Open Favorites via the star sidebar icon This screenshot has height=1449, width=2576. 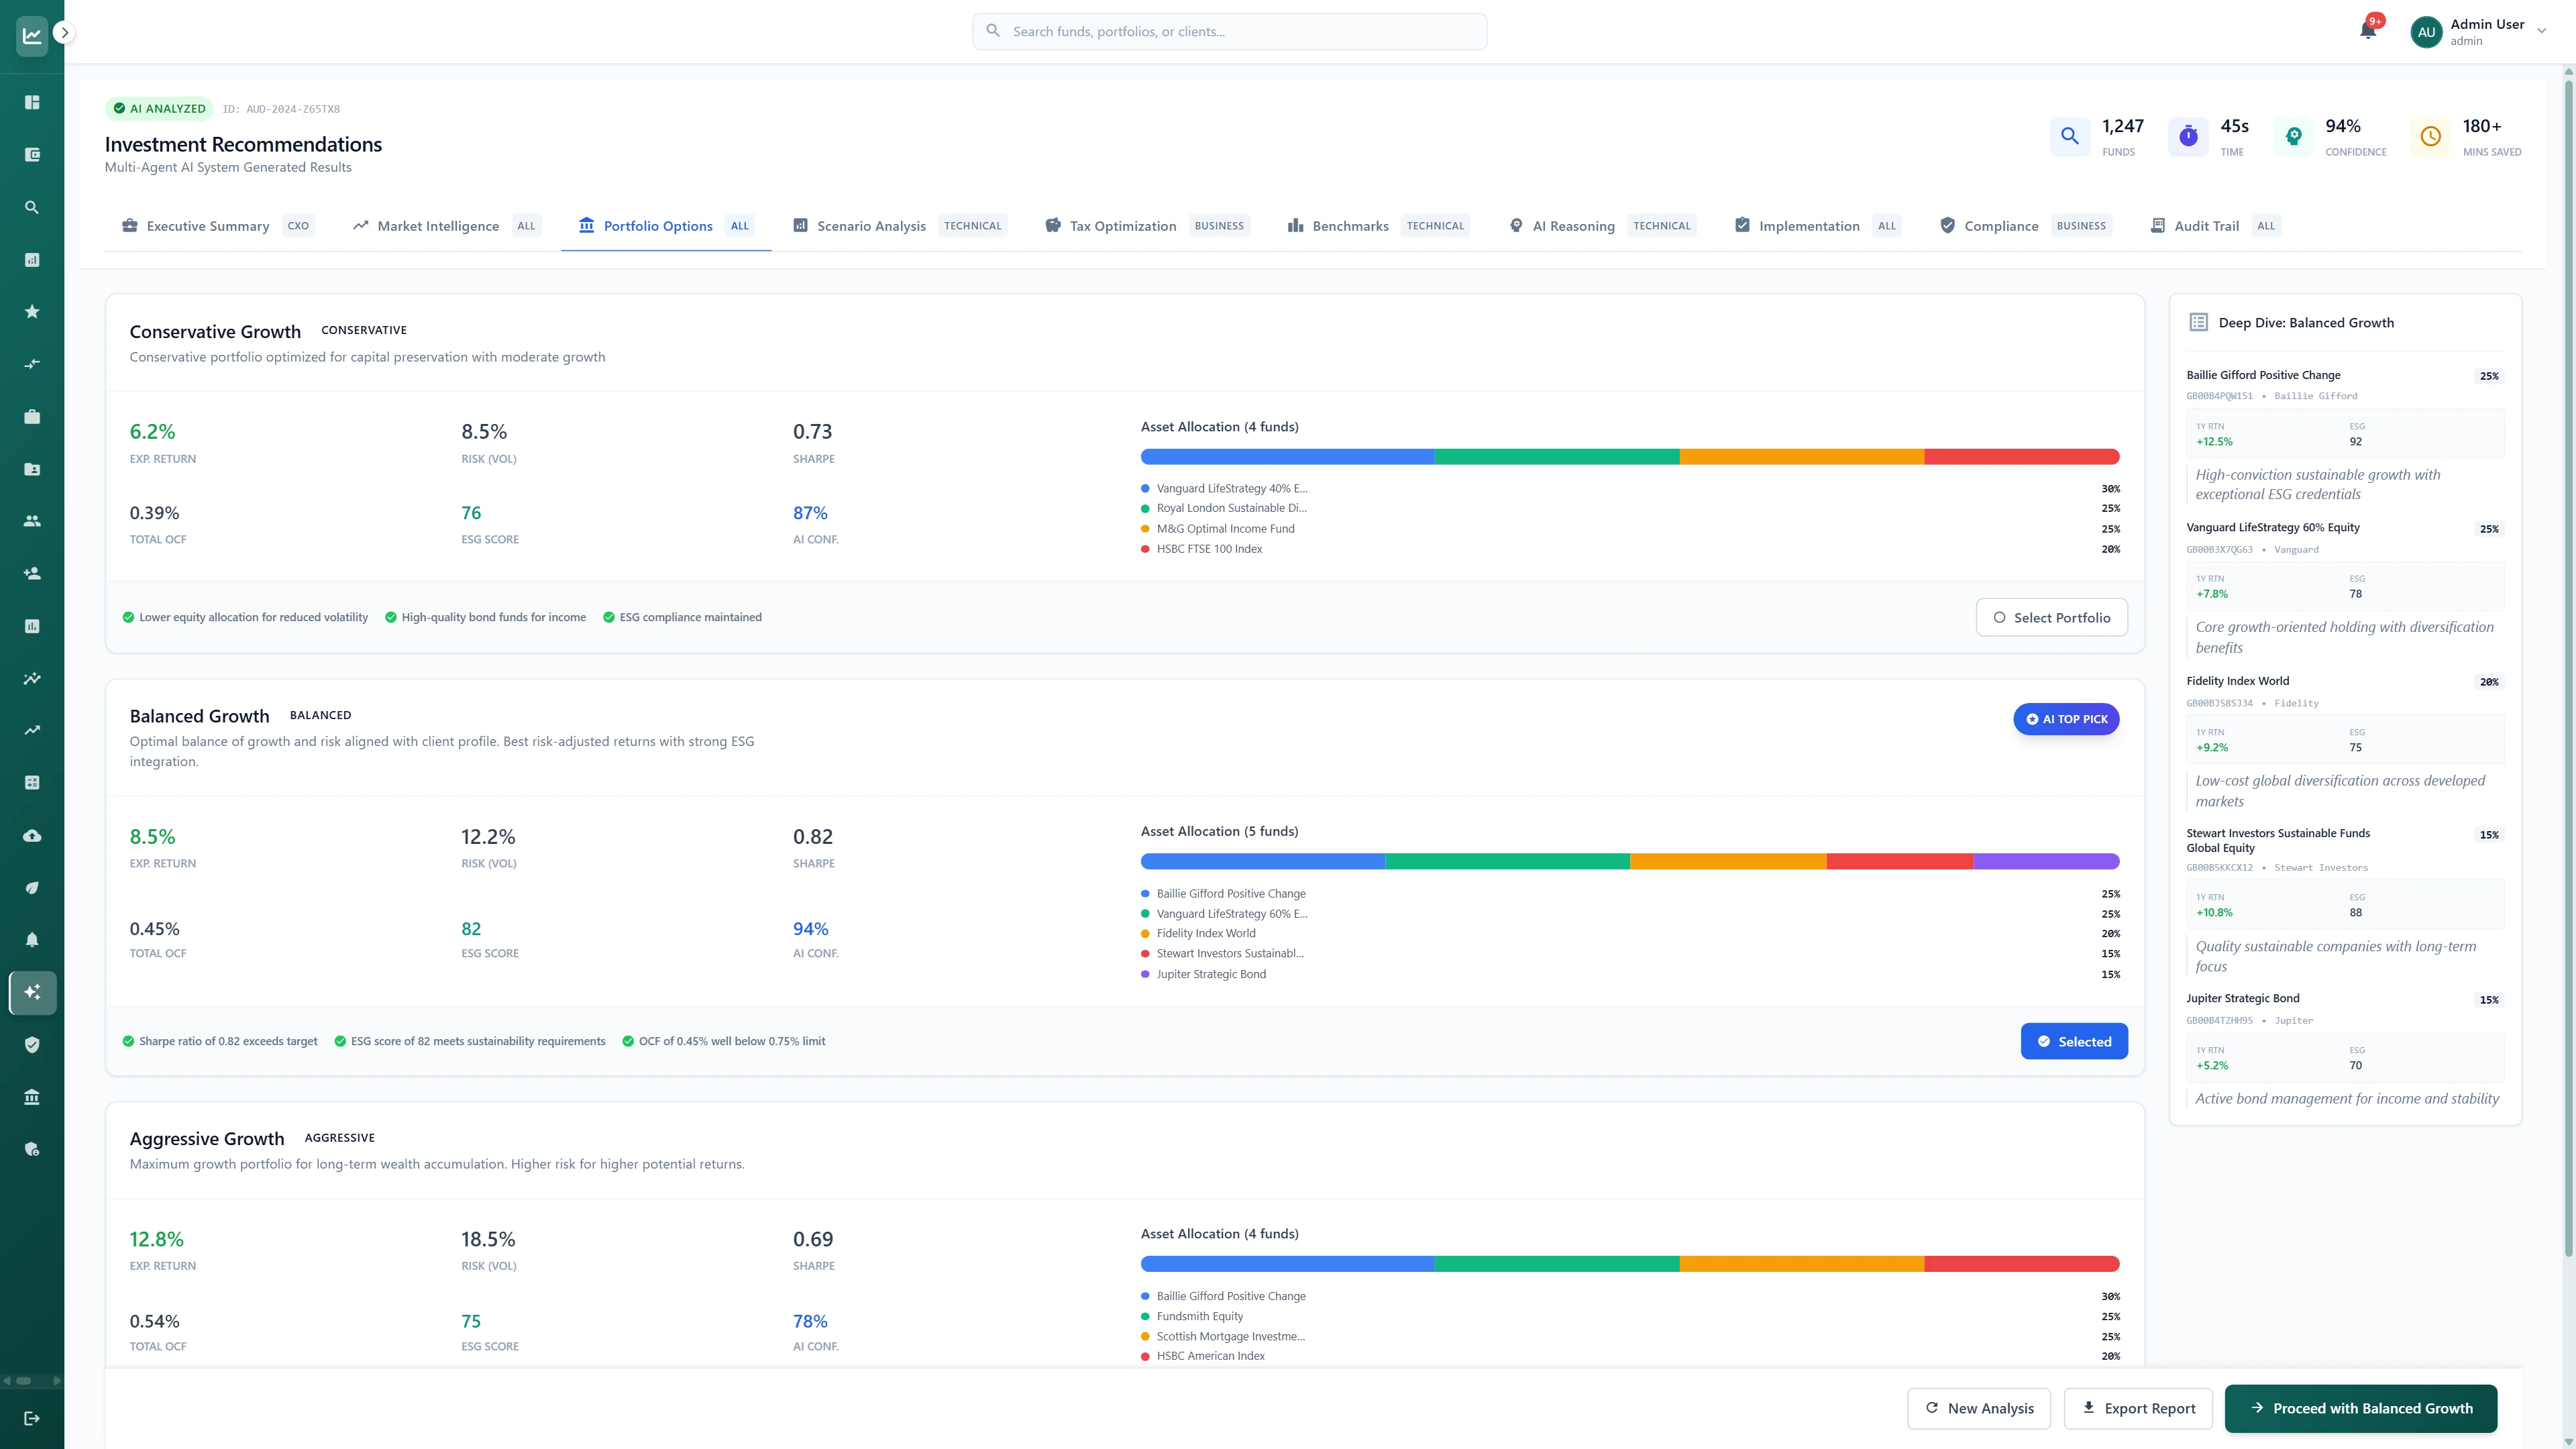point(32,311)
